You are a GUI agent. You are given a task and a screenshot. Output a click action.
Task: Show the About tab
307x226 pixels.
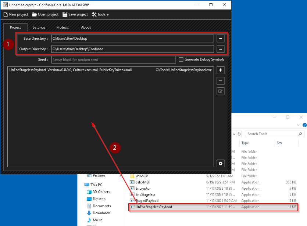(86, 28)
